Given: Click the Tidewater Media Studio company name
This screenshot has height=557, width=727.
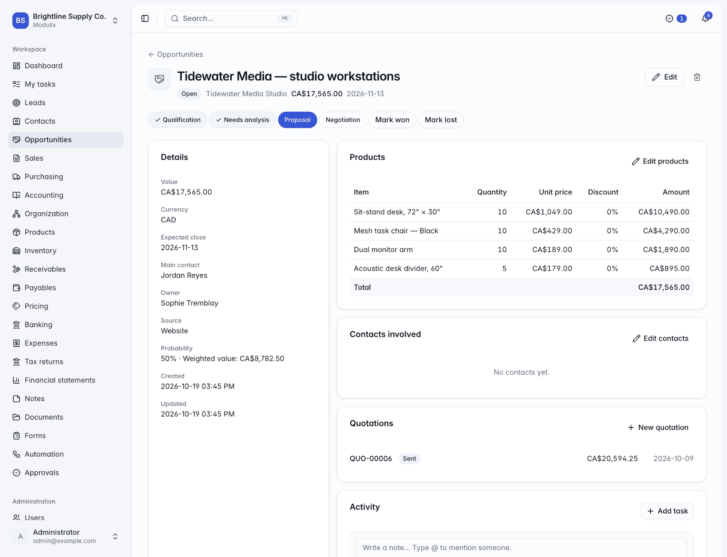Looking at the screenshot, I should pyautogui.click(x=246, y=94).
